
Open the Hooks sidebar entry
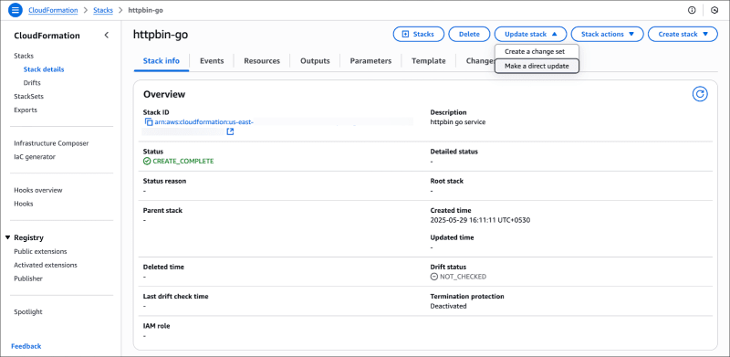[24, 204]
